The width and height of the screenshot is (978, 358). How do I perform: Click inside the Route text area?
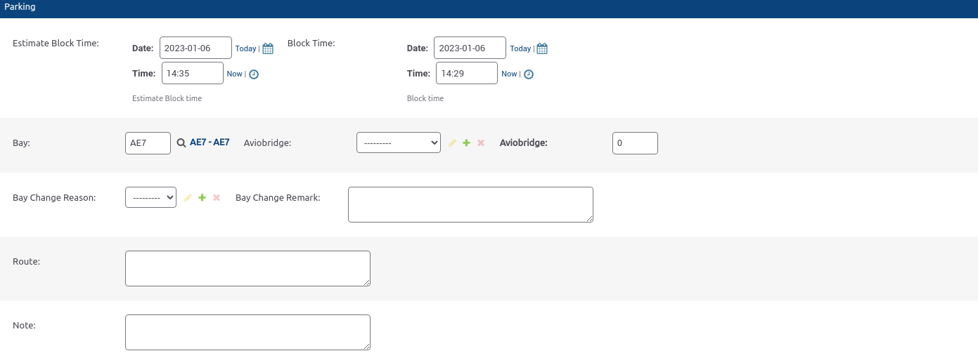click(247, 268)
